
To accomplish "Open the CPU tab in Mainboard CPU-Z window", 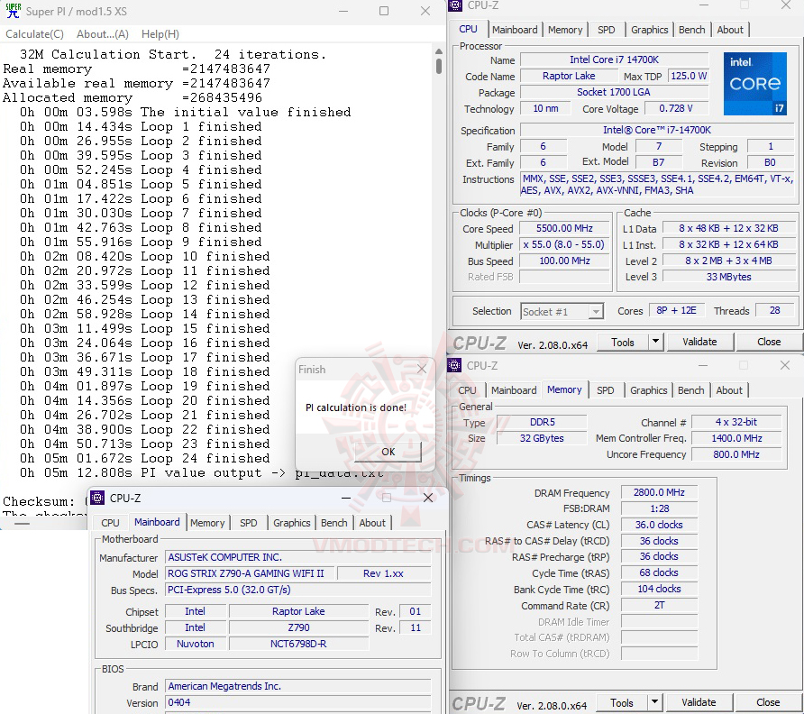I will [x=109, y=522].
